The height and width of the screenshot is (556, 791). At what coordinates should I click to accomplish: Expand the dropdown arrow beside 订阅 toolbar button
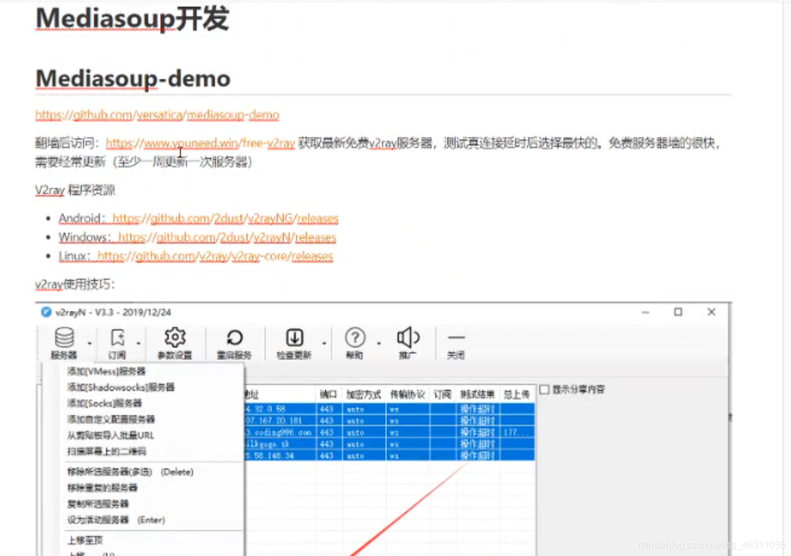(x=138, y=343)
